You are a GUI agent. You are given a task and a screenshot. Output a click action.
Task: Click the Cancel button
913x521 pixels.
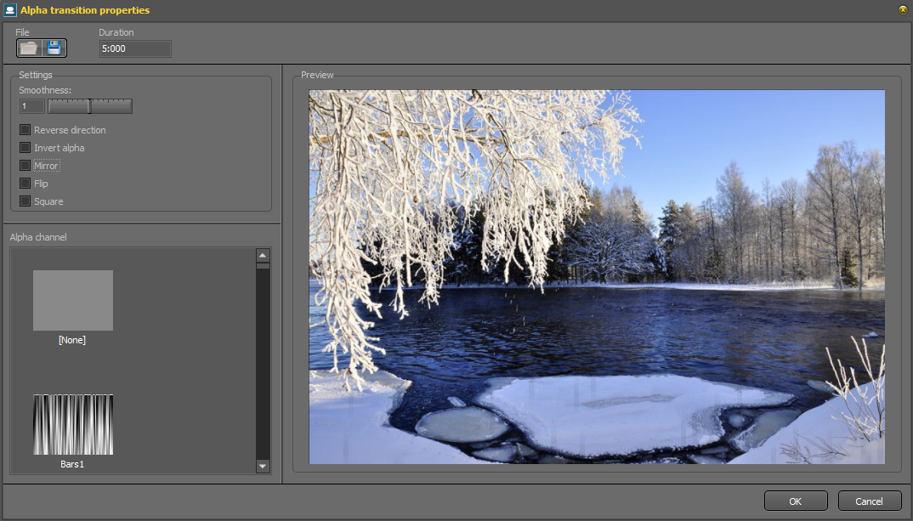coord(870,501)
